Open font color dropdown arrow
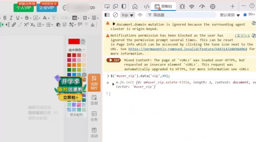The width and height of the screenshot is (256, 142). tap(49, 18)
